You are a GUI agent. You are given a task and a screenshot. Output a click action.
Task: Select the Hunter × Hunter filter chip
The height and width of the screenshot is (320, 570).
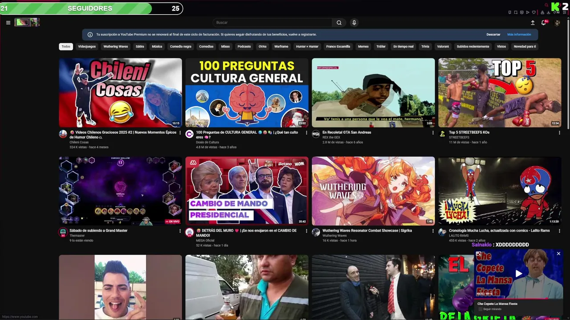(x=307, y=47)
